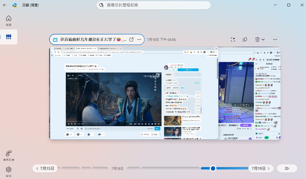Go back with the top-left arrow
Screen dimensions: 306x179
click(5, 5)
